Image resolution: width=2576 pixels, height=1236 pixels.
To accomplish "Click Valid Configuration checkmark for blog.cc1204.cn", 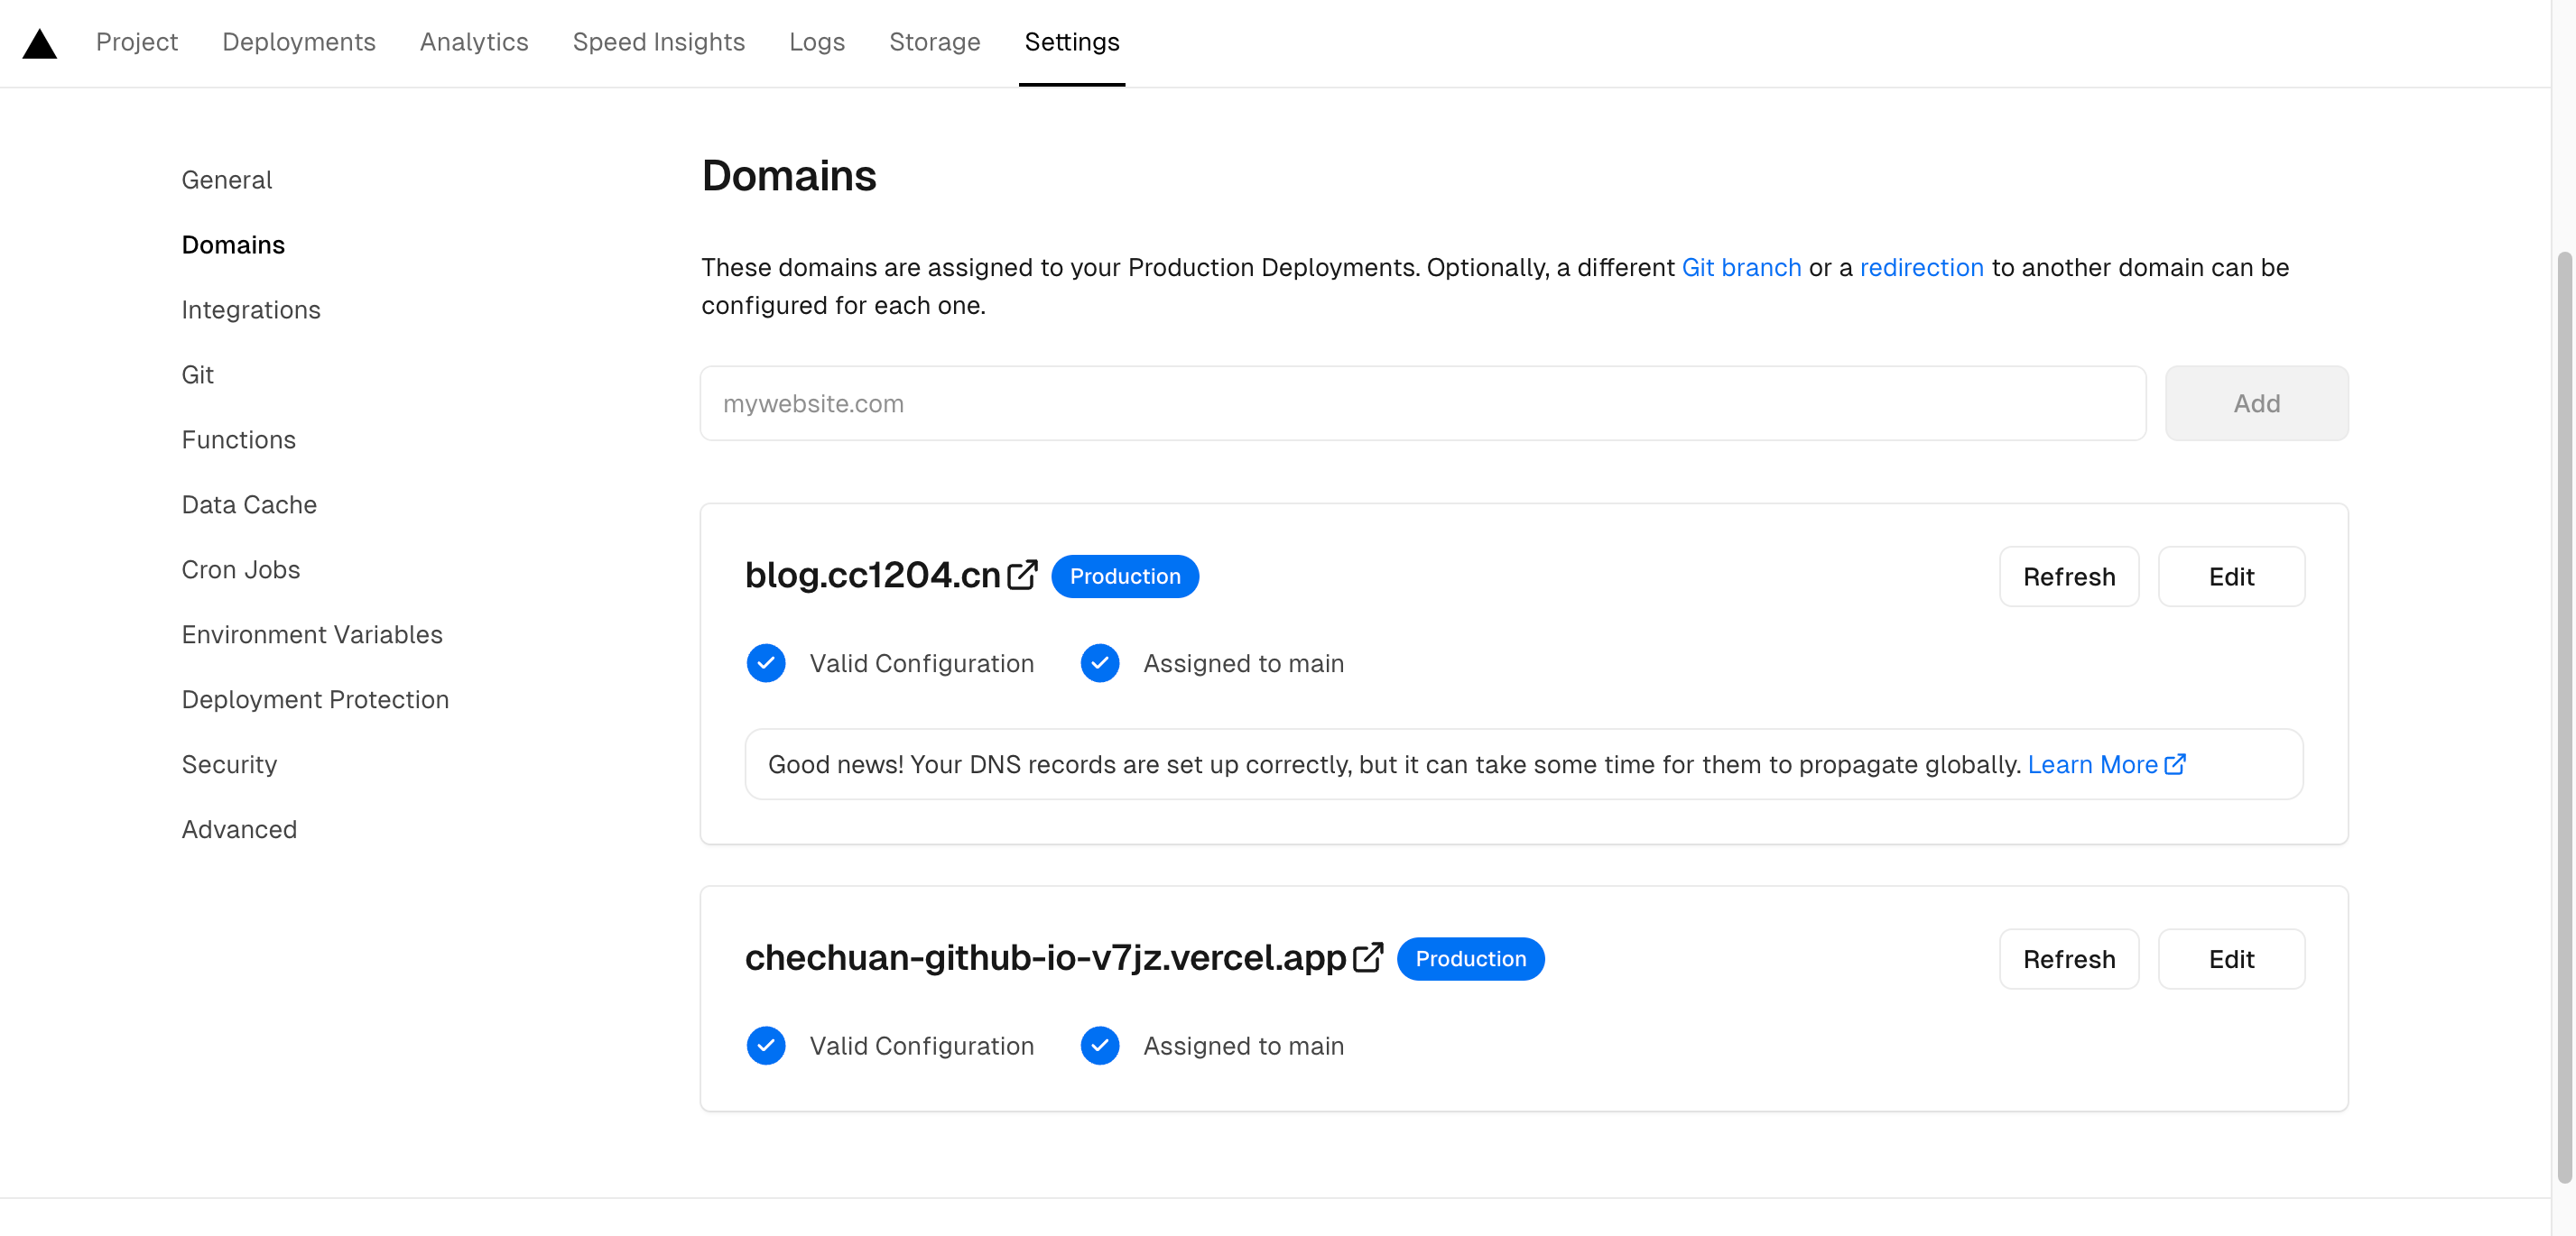I will (766, 662).
